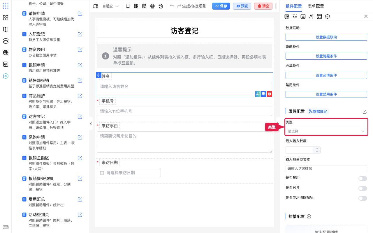Toggle the 是否显示清除按钮 switch

click(363, 198)
